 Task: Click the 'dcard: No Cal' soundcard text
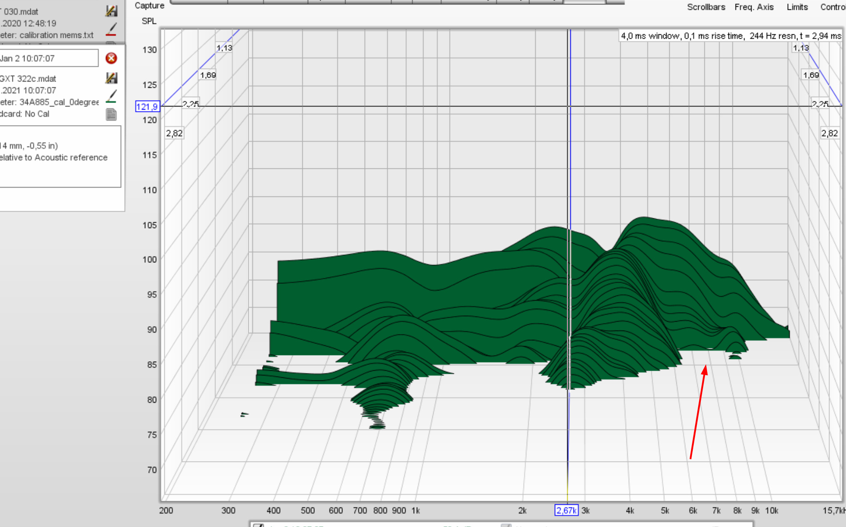pos(24,114)
